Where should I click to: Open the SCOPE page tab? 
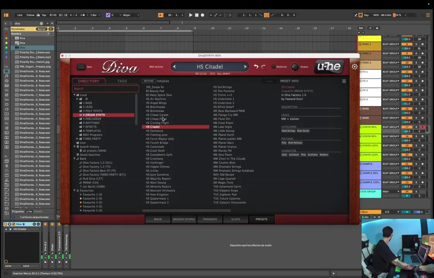point(236,219)
